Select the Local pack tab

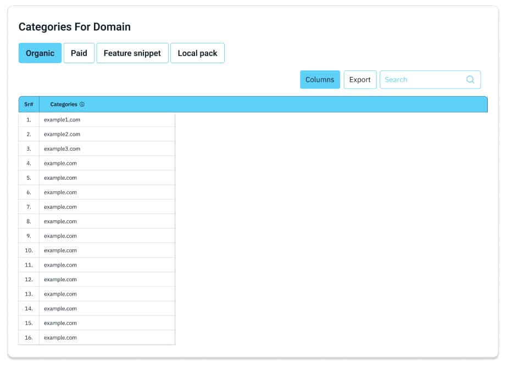[197, 53]
